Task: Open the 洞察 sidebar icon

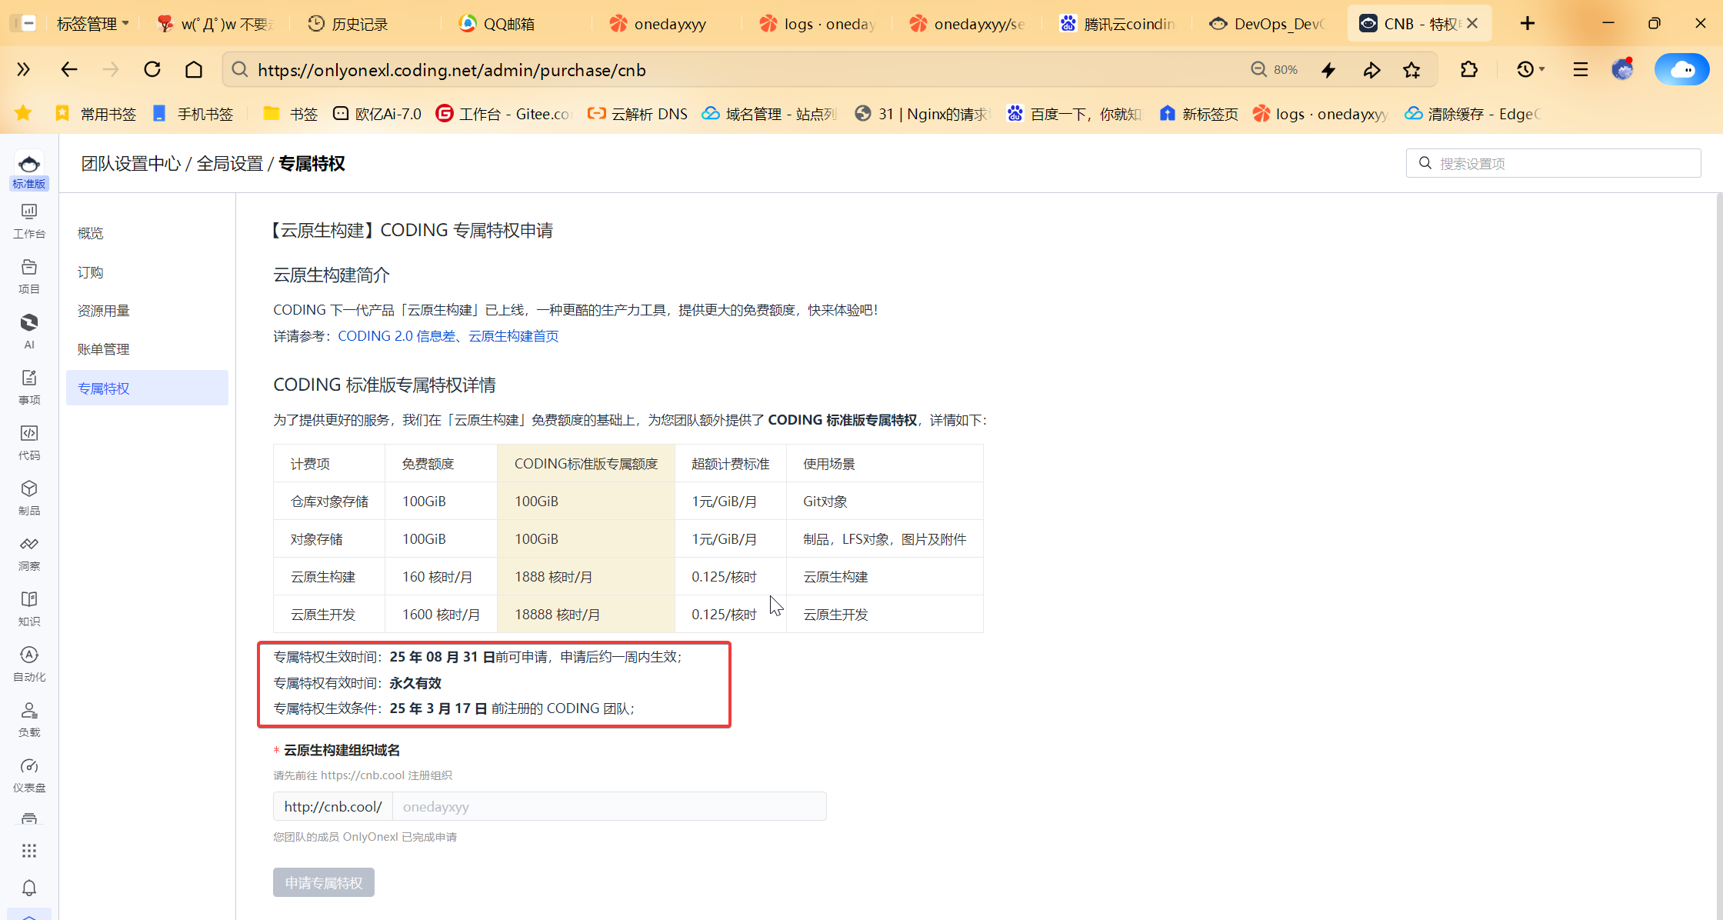Action: point(29,553)
